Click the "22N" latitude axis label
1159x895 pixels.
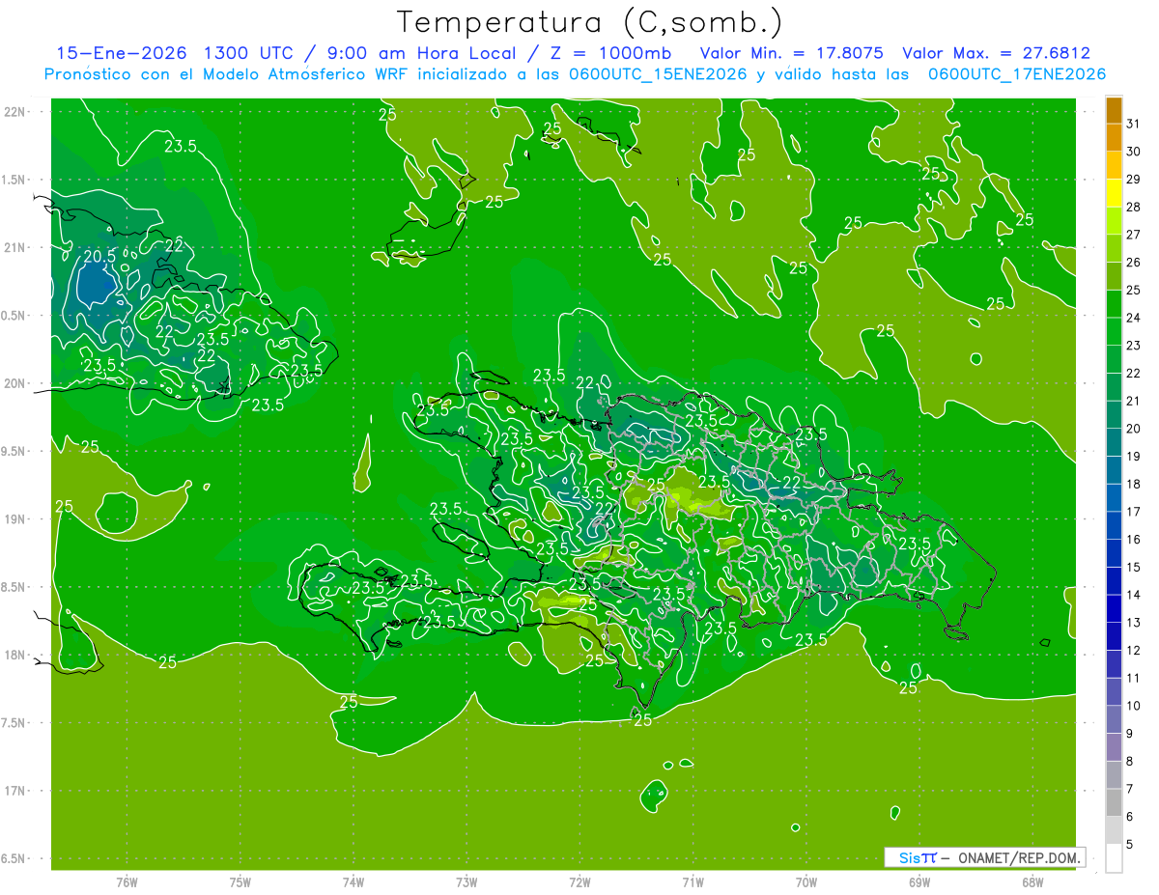(14, 111)
